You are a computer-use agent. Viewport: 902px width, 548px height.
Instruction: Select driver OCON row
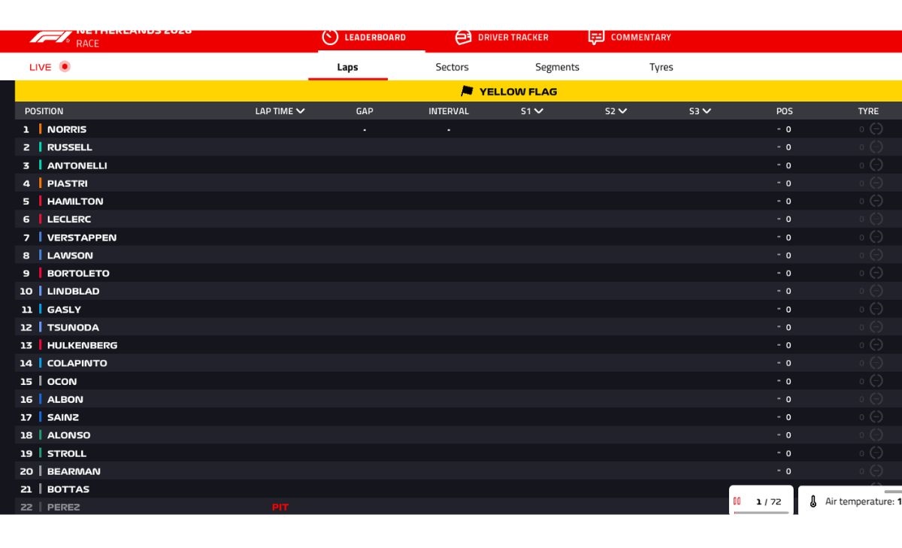[459, 381]
